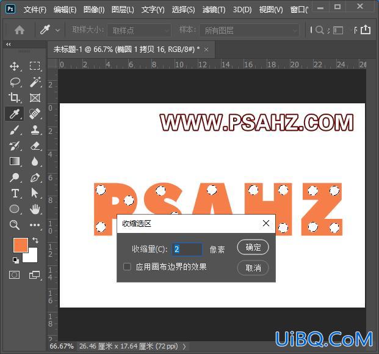Open the Filter menu
Screen dimensions: 379x354
[x=214, y=10]
